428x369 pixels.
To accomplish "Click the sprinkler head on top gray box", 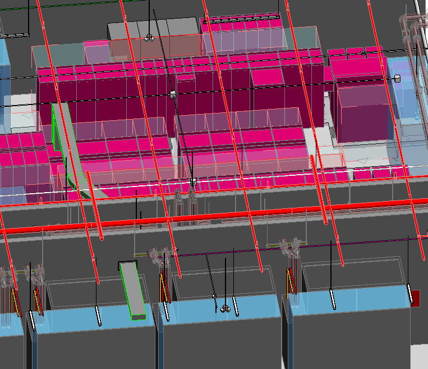I will point(149,38).
